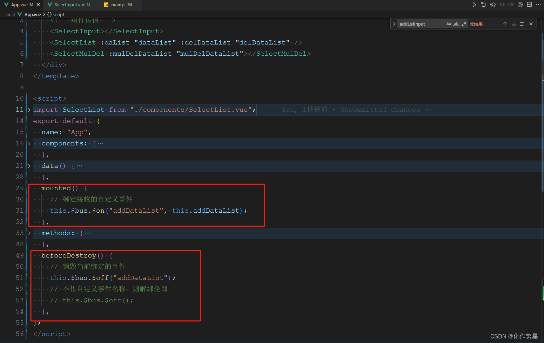Click the beforeDestroy() method name
The height and width of the screenshot is (343, 544).
72,255
